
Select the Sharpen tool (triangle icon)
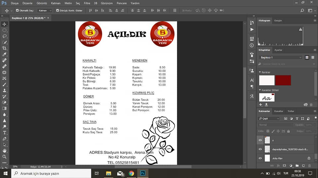(x=4, y=121)
